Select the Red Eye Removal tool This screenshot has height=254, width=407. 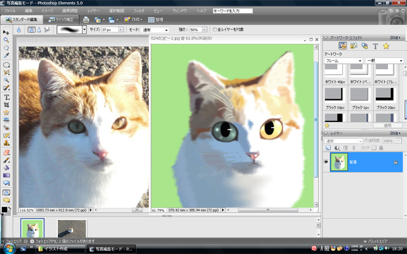coord(6,128)
